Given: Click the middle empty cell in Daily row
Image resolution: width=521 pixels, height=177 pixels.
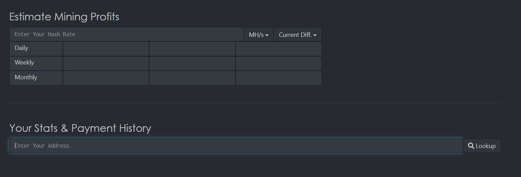Looking at the screenshot, I should pos(192,49).
